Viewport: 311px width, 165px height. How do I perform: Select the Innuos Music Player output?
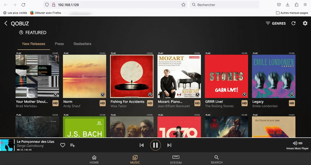coord(298,148)
